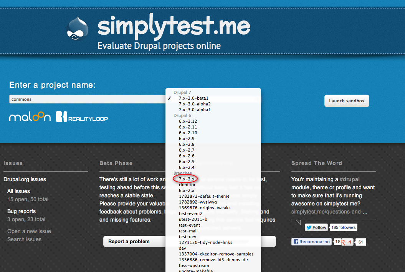
Task: Click the 23 total bug reports count
Action: click(x=36, y=219)
